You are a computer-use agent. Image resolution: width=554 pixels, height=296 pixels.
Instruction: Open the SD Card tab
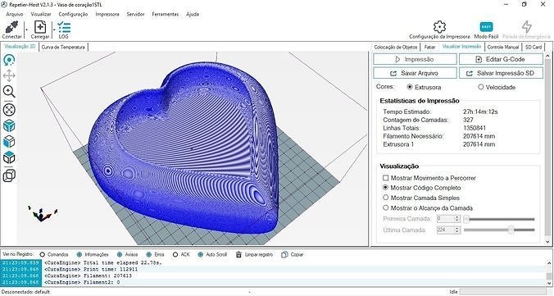[534, 47]
